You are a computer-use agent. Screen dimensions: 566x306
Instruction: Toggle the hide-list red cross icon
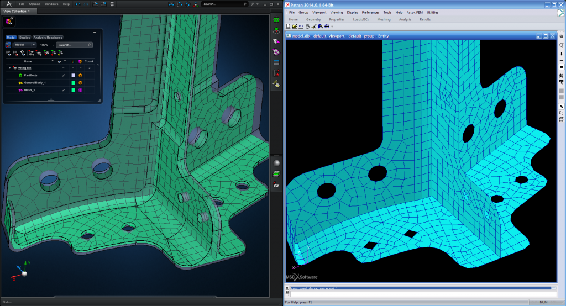(15, 53)
